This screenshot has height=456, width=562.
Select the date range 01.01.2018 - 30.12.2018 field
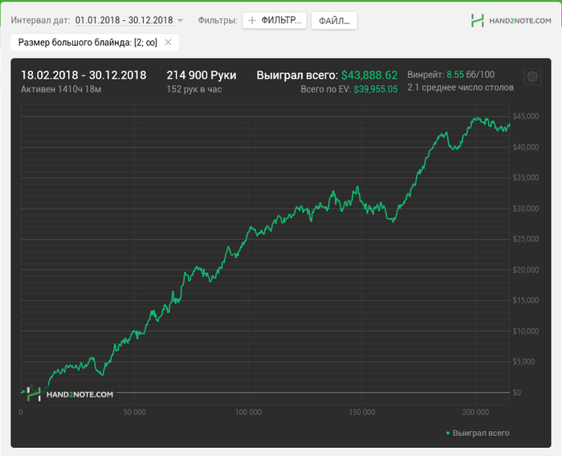124,20
